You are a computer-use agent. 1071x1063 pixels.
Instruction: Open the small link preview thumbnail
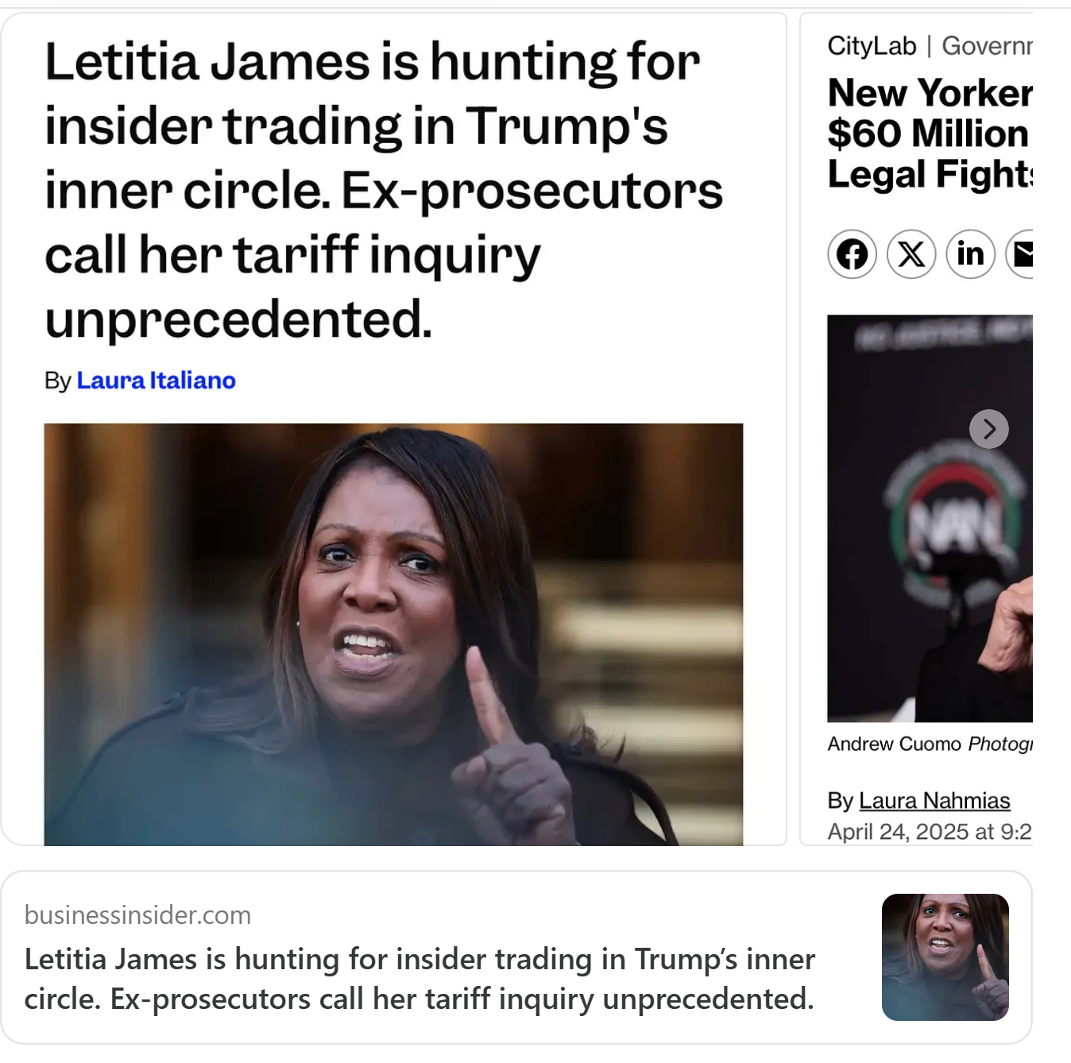click(945, 957)
